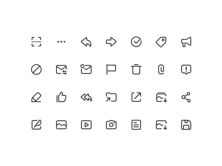The height and width of the screenshot is (166, 222).
Task: Select the flag icon
Action: 111,69
